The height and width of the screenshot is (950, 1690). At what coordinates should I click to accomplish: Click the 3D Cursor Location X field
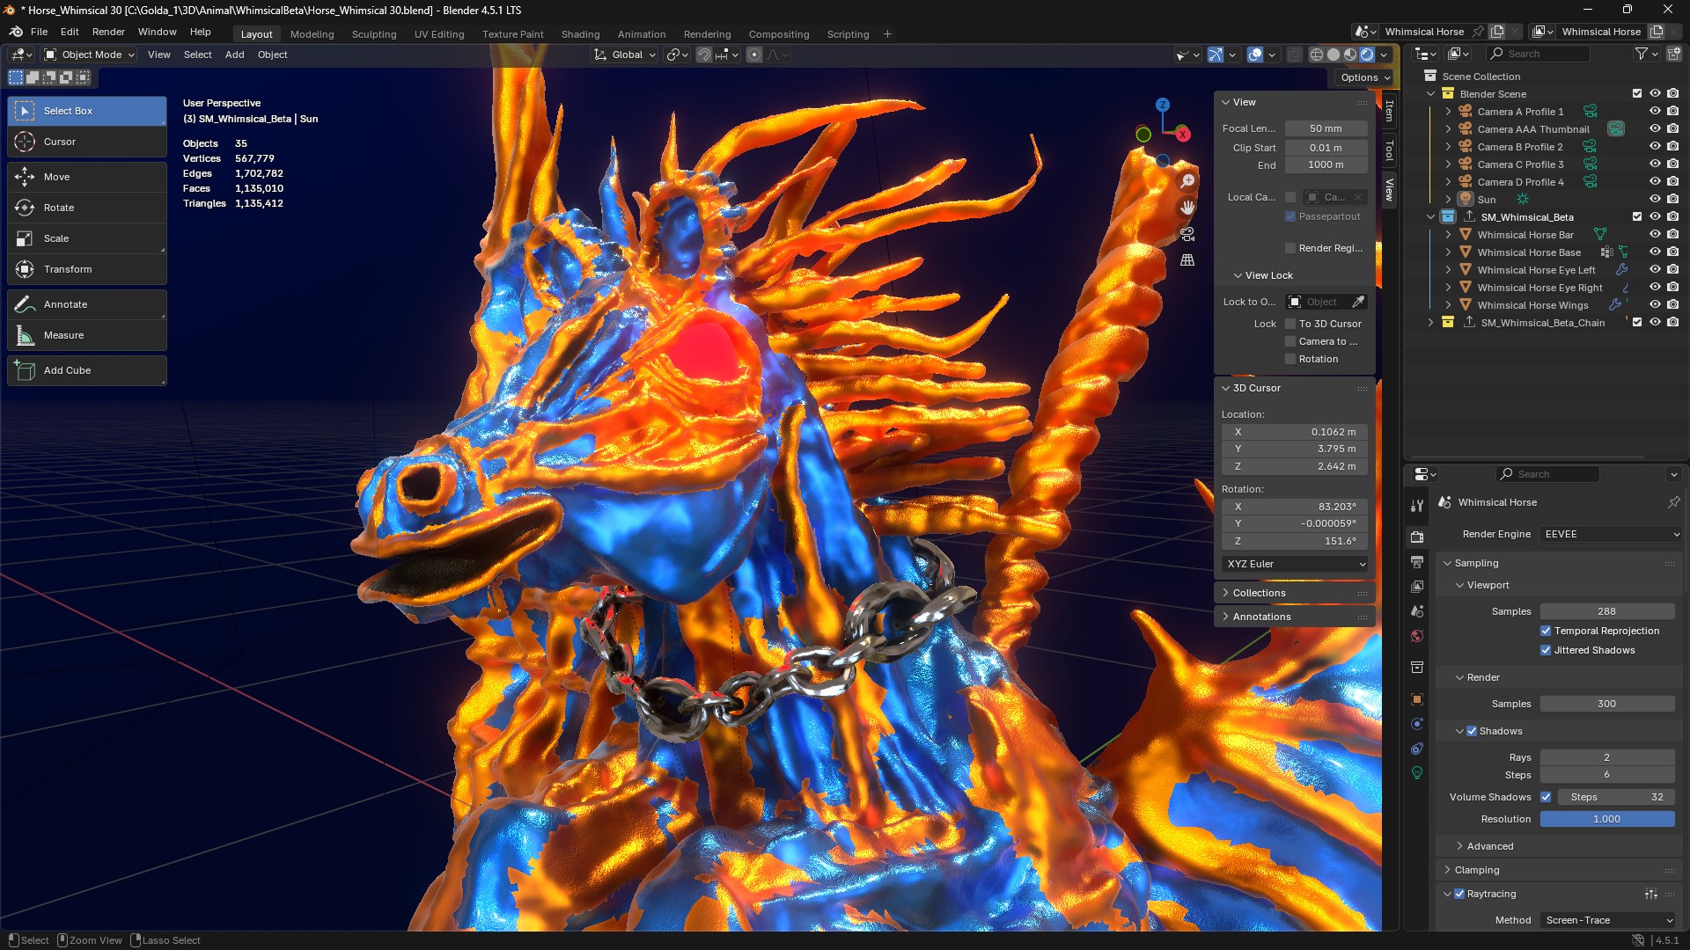(1294, 432)
